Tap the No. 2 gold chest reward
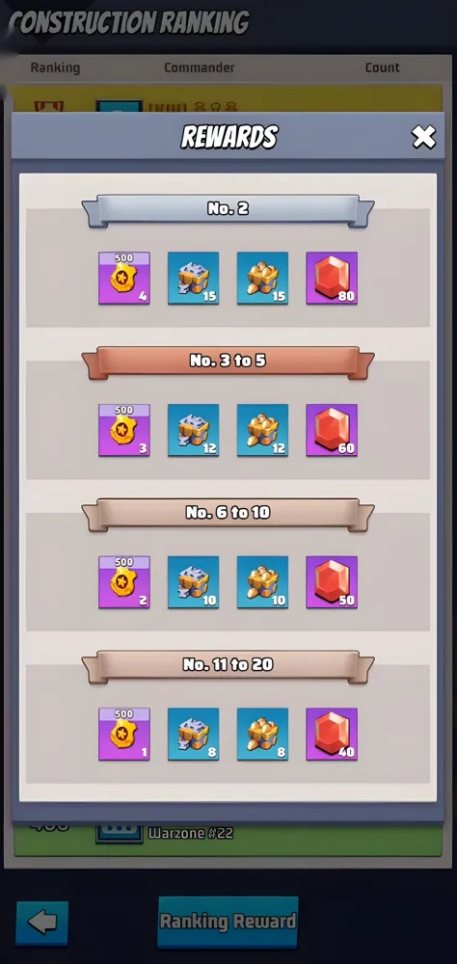The width and height of the screenshot is (457, 964). (262, 278)
